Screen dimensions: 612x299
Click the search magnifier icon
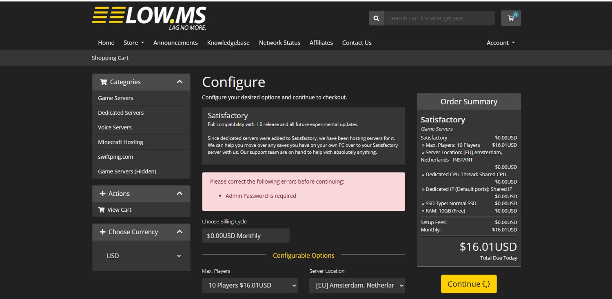[x=376, y=18]
